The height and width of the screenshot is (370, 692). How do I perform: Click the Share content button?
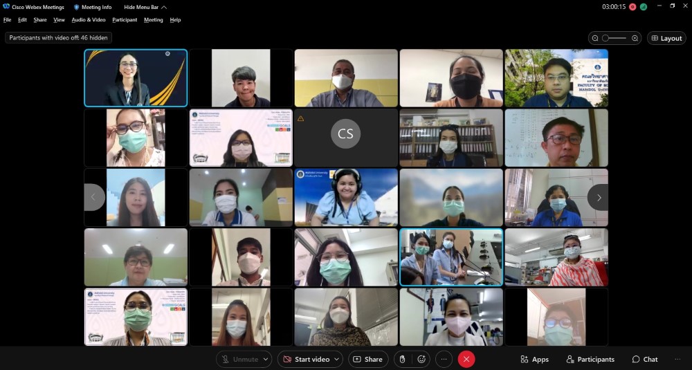click(367, 359)
